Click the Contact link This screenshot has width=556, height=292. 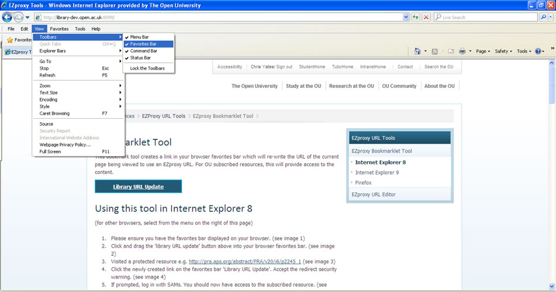(x=405, y=66)
